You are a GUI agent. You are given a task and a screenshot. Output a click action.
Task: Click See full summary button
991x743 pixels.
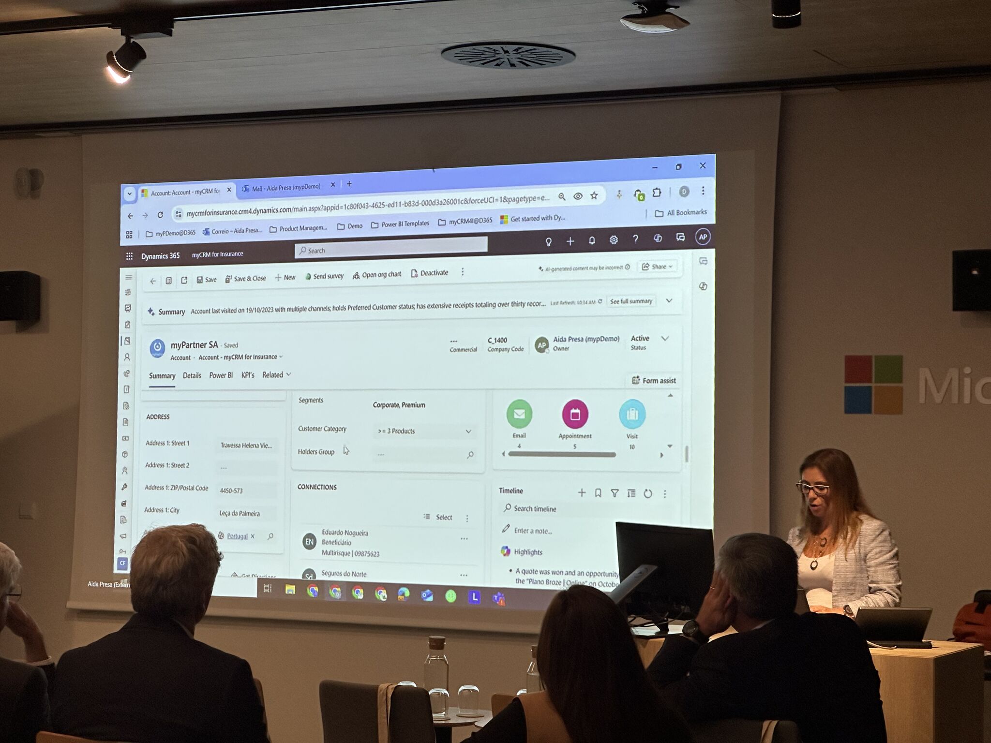coord(631,301)
